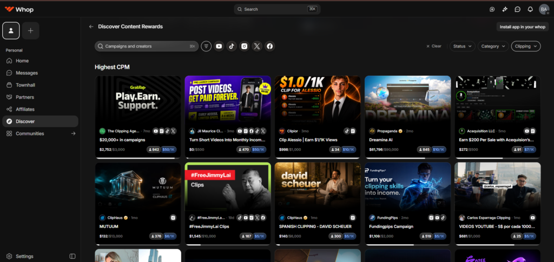The image size is (554, 262).
Task: Toggle the YouTube platform filter
Action: click(x=219, y=47)
